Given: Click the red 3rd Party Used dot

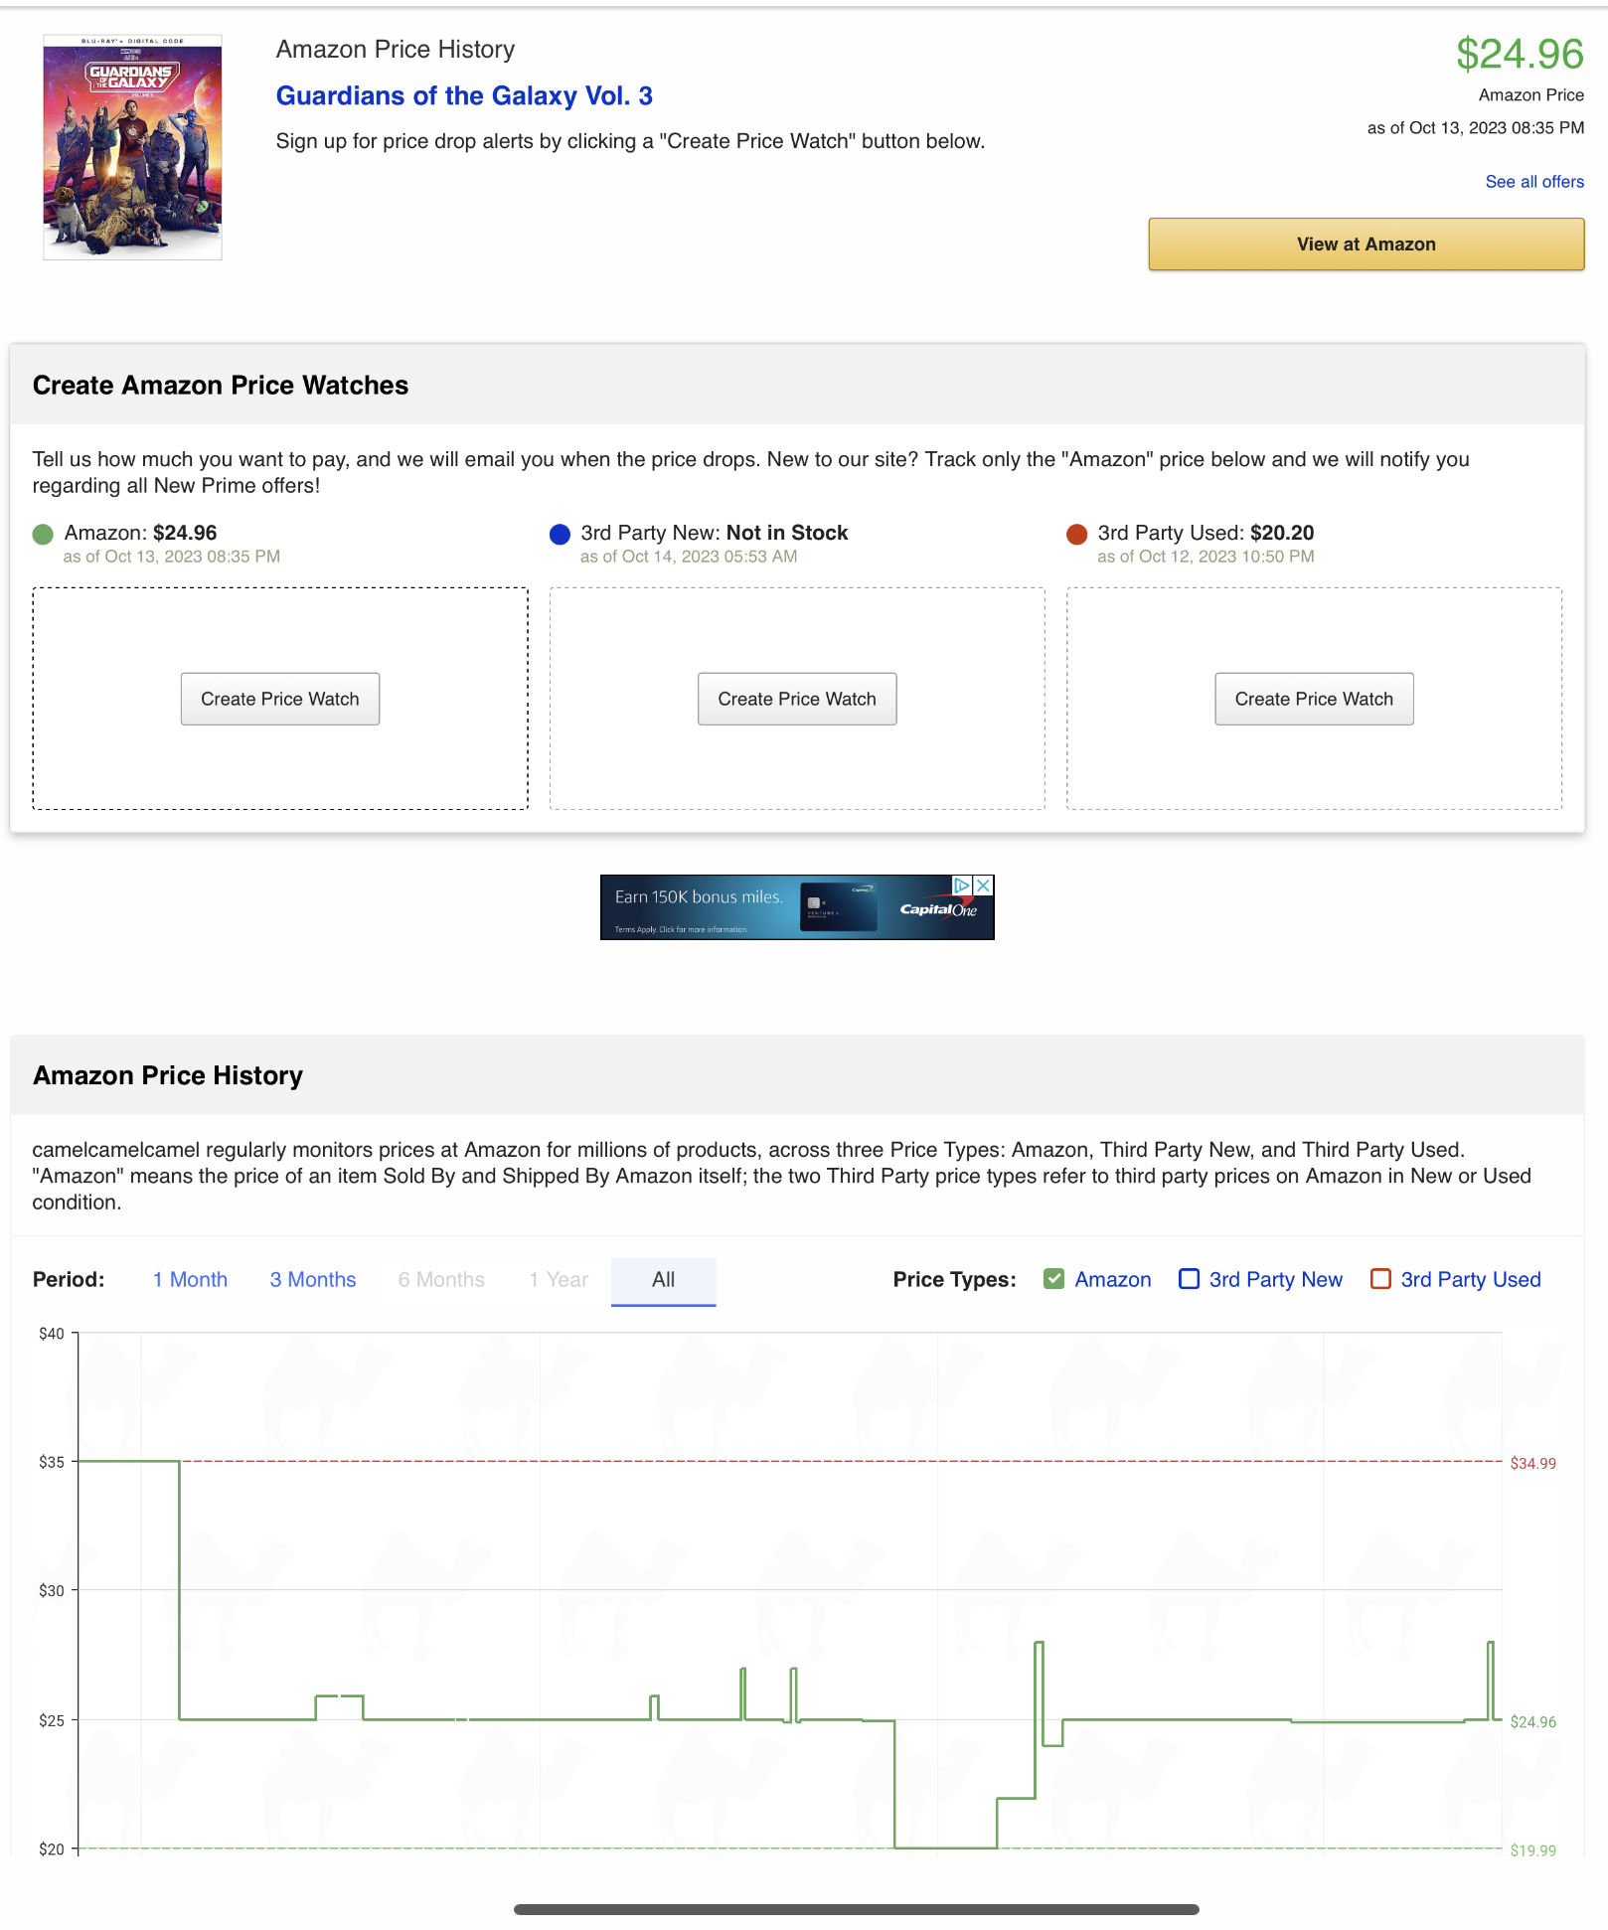Looking at the screenshot, I should pyautogui.click(x=1076, y=535).
